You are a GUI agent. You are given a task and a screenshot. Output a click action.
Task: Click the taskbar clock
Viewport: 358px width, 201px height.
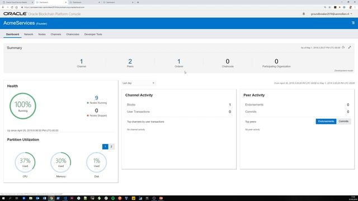353,198
